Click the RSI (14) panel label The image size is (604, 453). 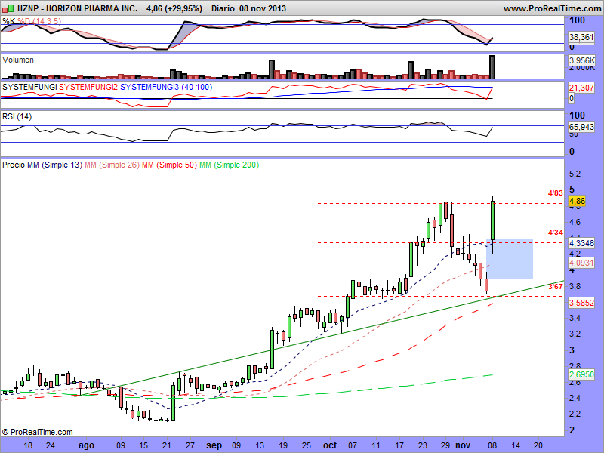(x=17, y=116)
